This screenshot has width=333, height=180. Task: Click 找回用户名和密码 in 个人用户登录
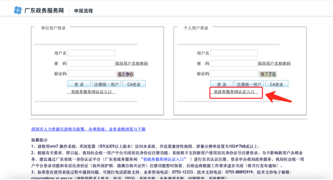(274, 63)
